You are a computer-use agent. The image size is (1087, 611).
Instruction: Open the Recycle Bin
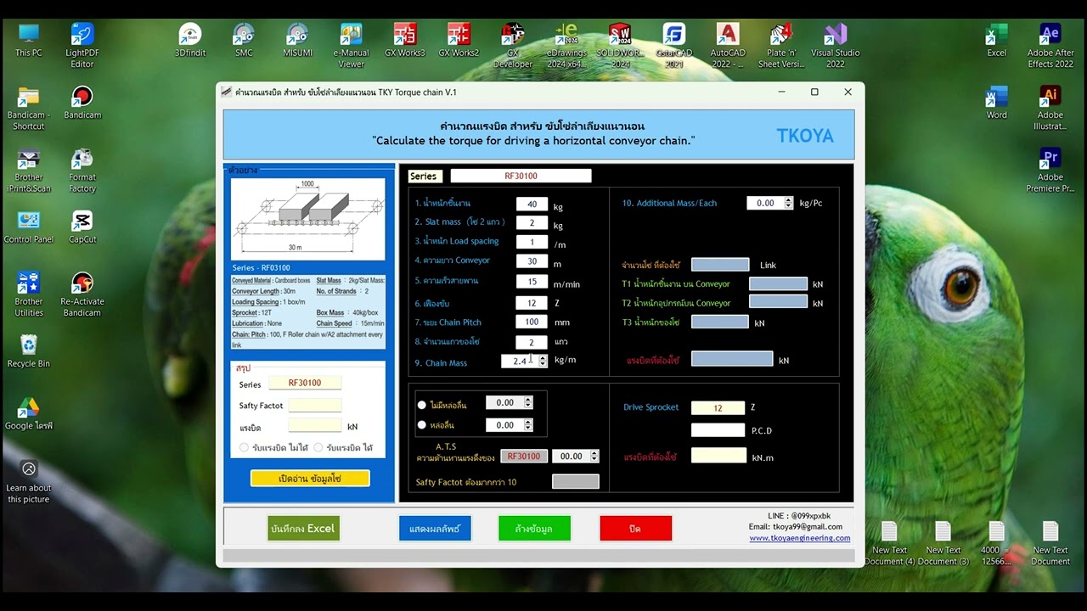coord(28,351)
